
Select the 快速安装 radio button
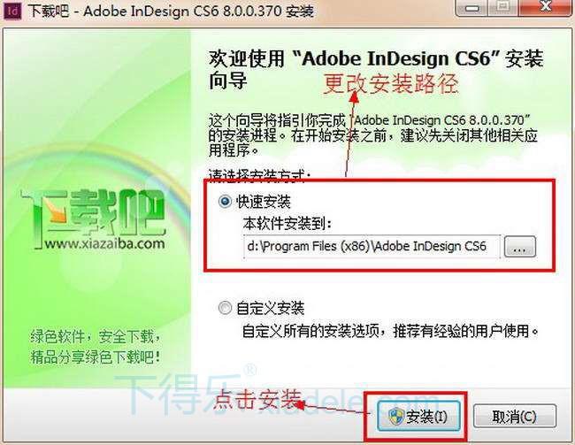(x=226, y=201)
